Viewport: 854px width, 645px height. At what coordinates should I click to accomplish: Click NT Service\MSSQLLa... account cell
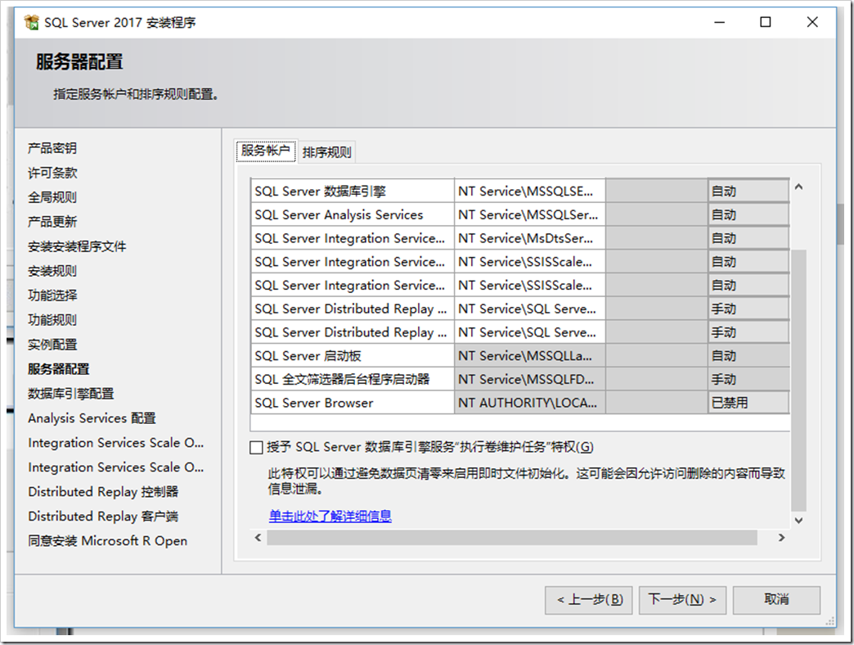pyautogui.click(x=529, y=356)
